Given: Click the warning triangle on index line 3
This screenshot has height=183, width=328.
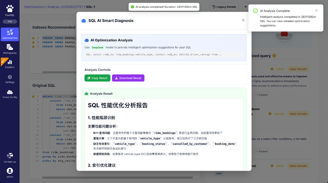Looking at the screenshot, I should [x=33, y=47].
